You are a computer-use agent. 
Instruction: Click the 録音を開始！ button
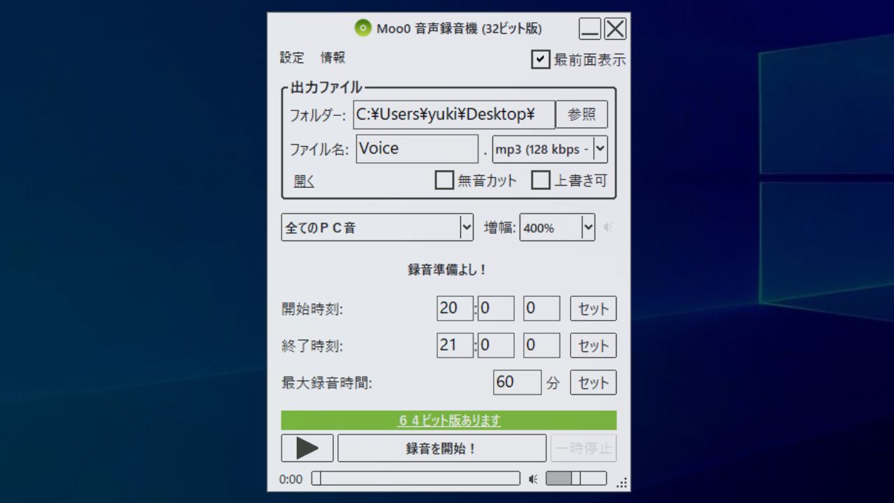pyautogui.click(x=441, y=448)
